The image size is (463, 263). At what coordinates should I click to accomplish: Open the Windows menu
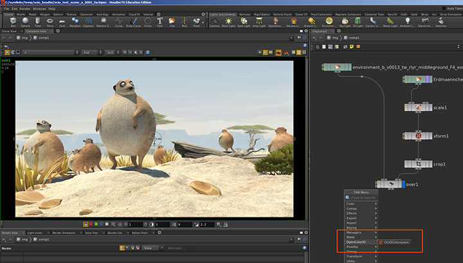point(39,9)
